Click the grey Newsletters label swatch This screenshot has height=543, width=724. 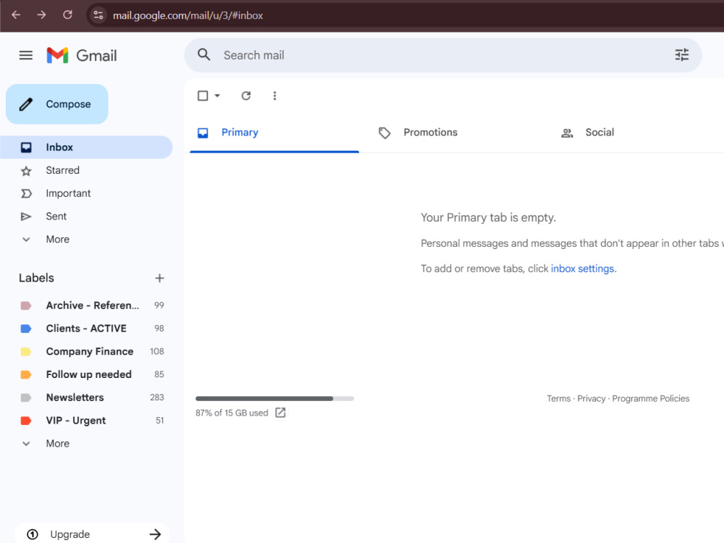click(x=26, y=397)
